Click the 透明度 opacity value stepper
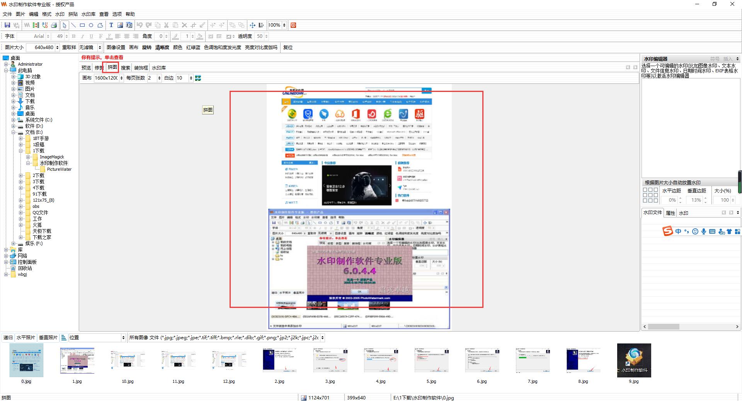This screenshot has height=401, width=742. pyautogui.click(x=266, y=36)
